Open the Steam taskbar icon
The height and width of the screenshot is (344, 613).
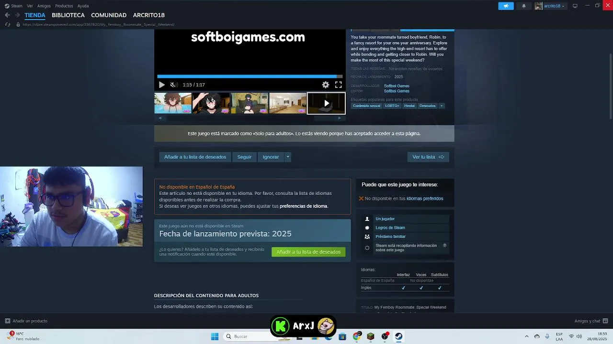point(398,336)
